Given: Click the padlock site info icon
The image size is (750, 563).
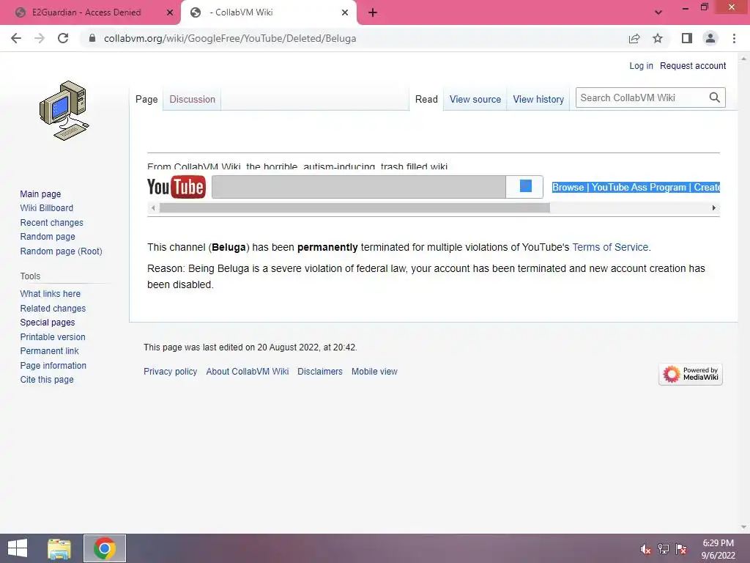Looking at the screenshot, I should [92, 38].
